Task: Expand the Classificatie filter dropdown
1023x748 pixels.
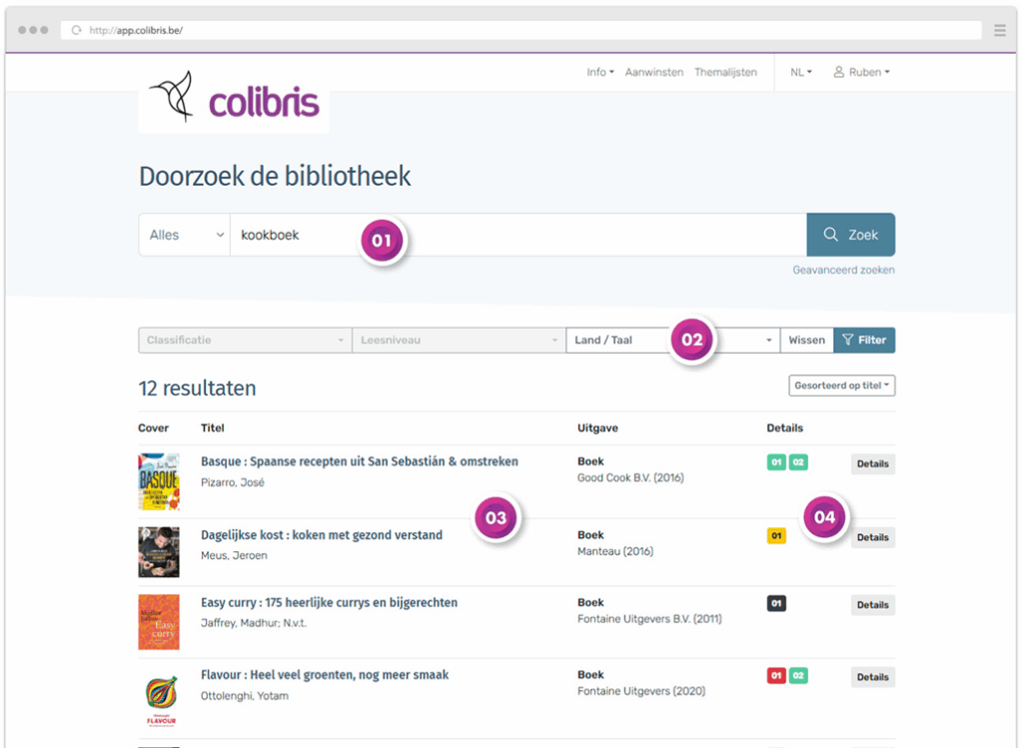Action: click(245, 341)
